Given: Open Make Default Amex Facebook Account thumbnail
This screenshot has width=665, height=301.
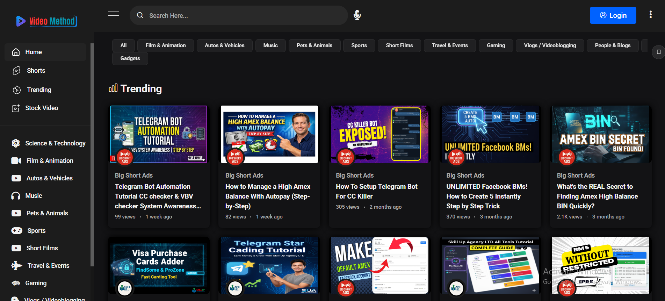Looking at the screenshot, I should coord(380,265).
